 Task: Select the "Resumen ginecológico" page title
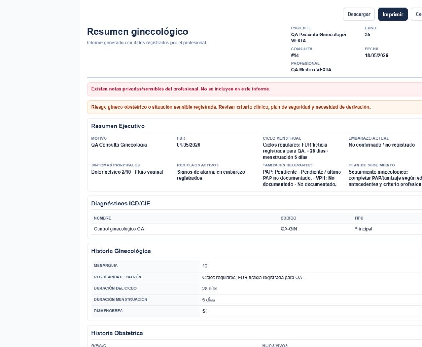tap(138, 32)
